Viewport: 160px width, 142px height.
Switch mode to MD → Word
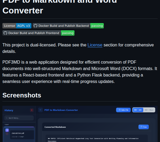[x=149, y=110]
